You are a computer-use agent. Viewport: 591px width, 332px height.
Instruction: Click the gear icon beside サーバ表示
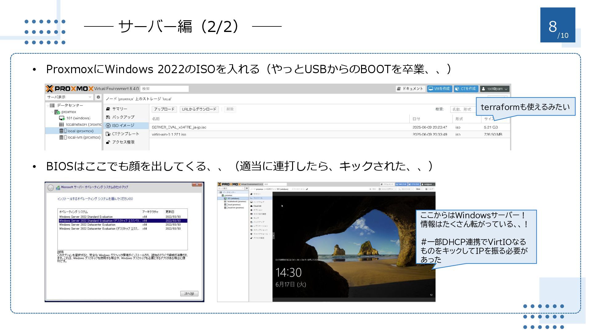tap(98, 97)
